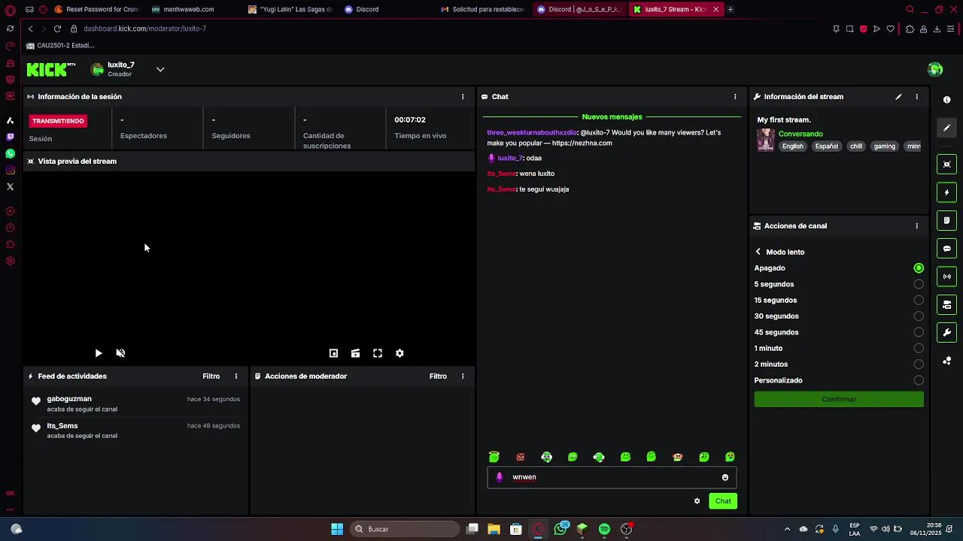Click the KICK logo
Image resolution: width=963 pixels, height=541 pixels.
[51, 70]
